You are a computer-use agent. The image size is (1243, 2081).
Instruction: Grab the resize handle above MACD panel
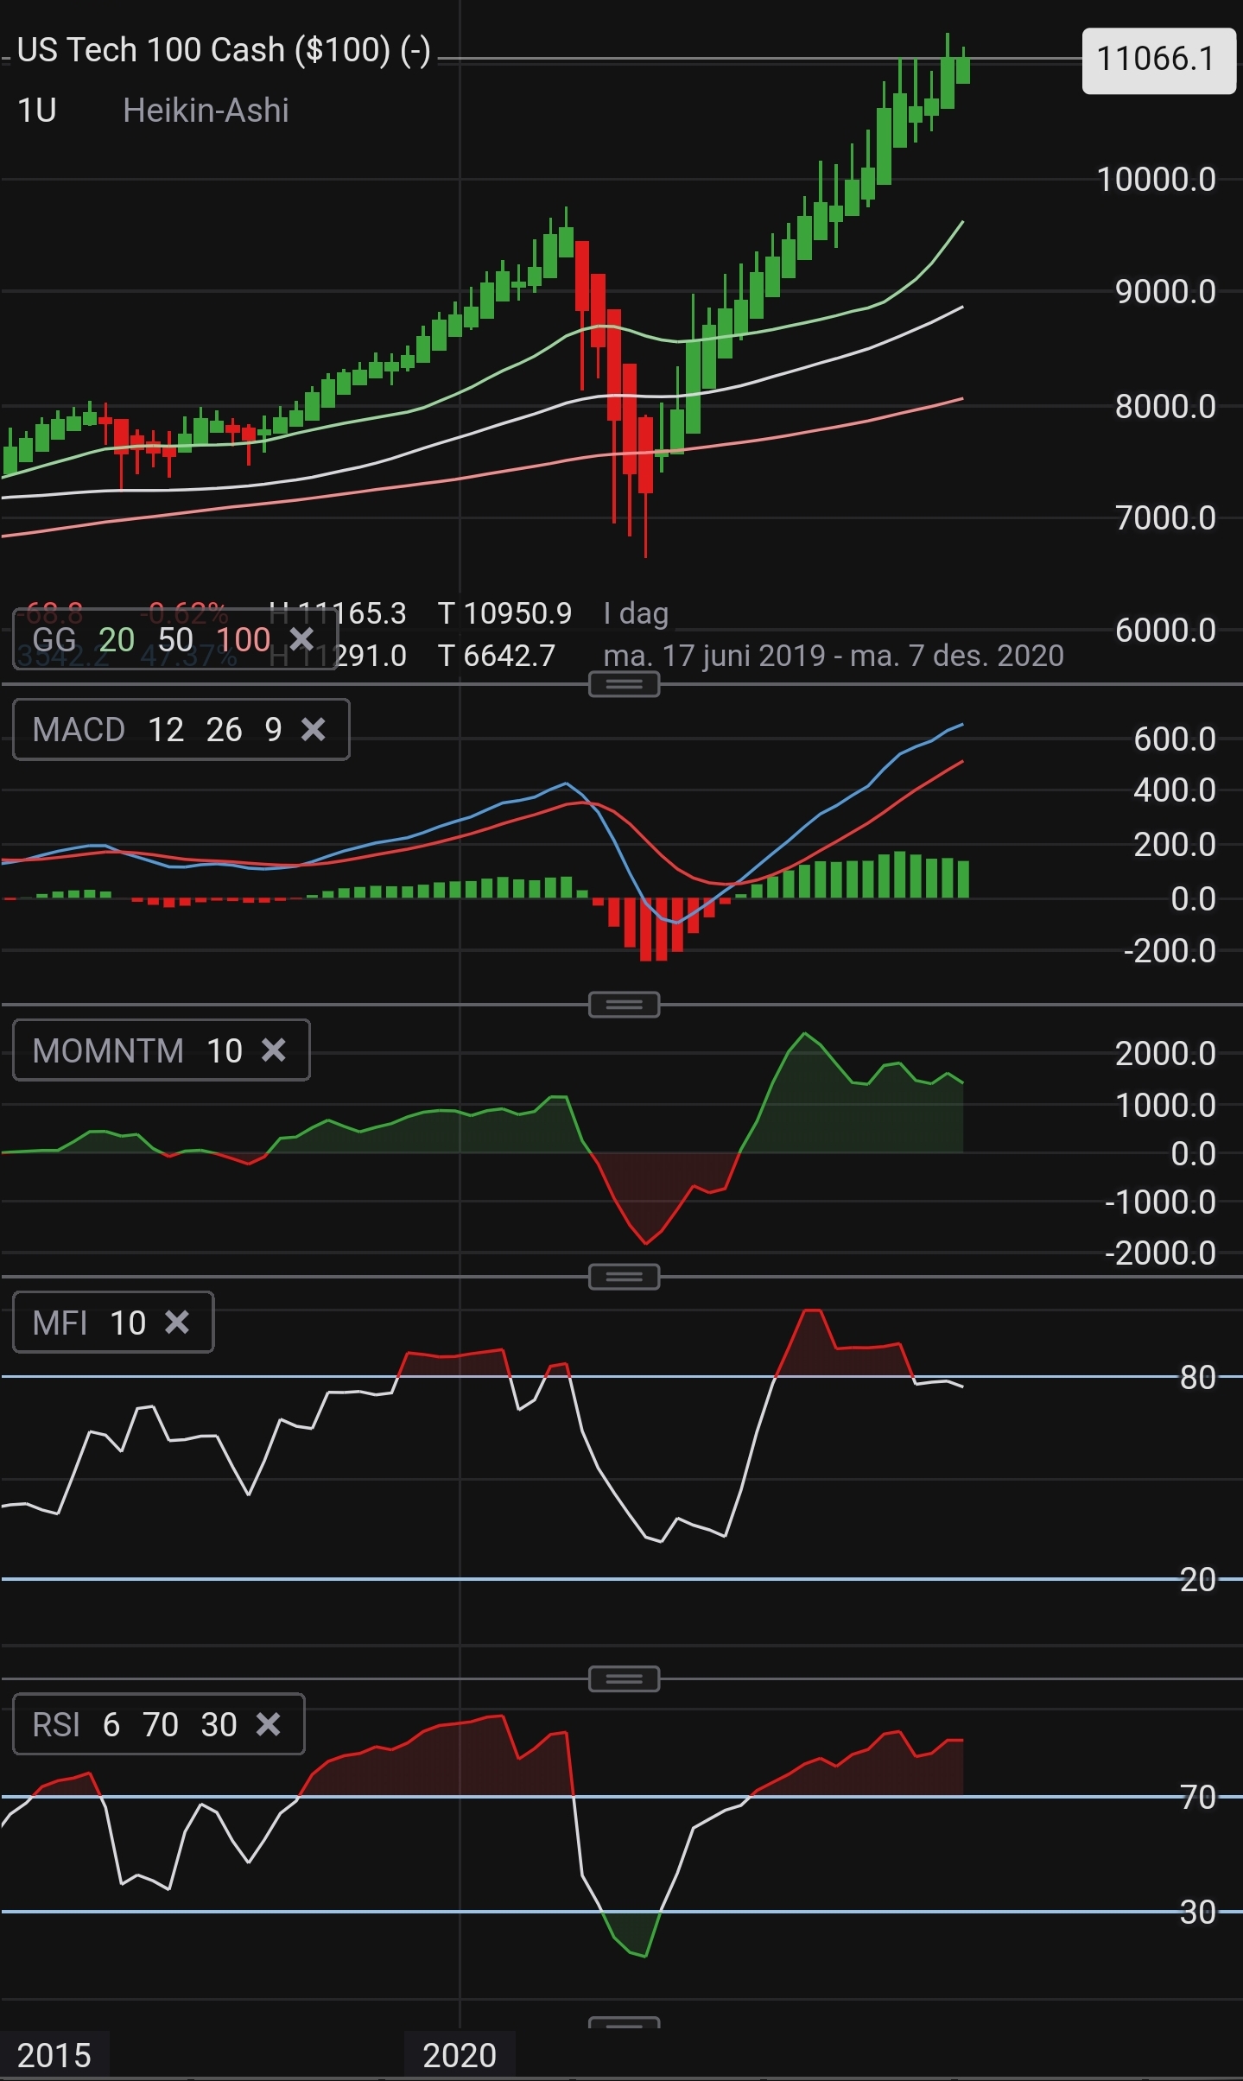pyautogui.click(x=624, y=685)
